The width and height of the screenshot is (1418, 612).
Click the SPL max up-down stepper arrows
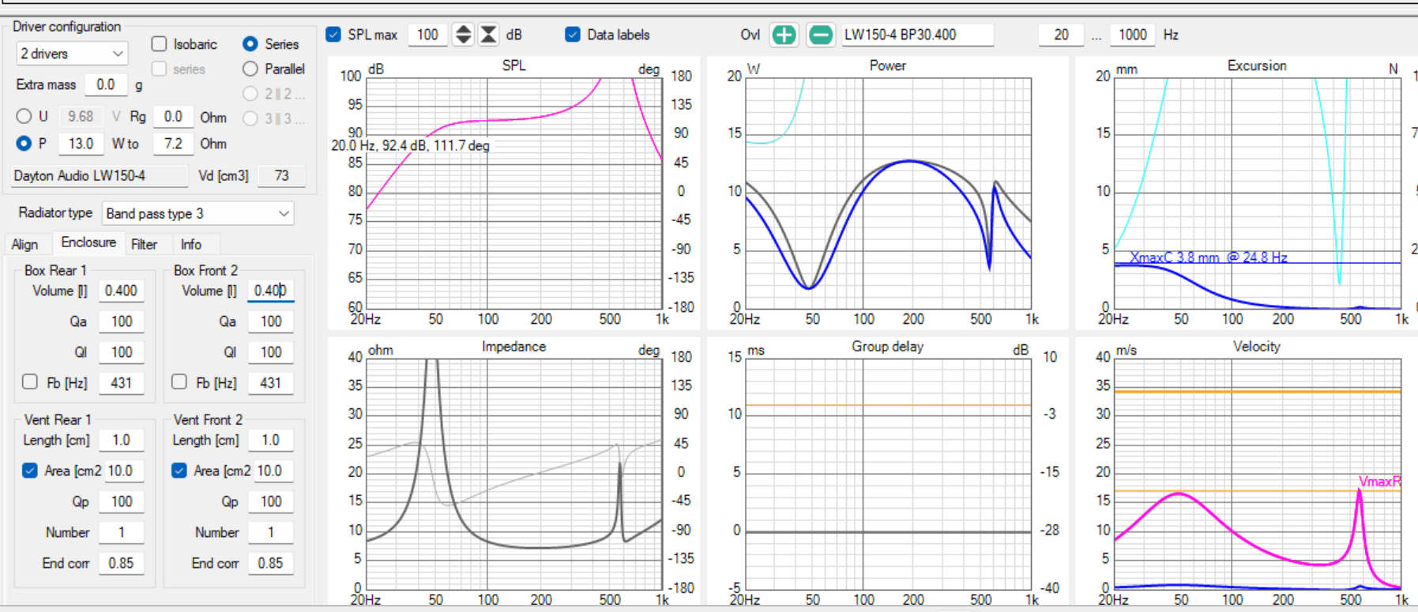(464, 34)
